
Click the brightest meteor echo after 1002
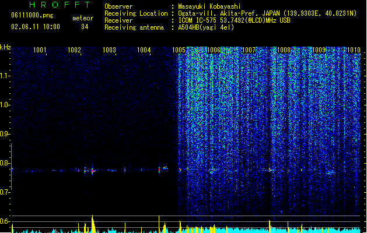coord(93,171)
